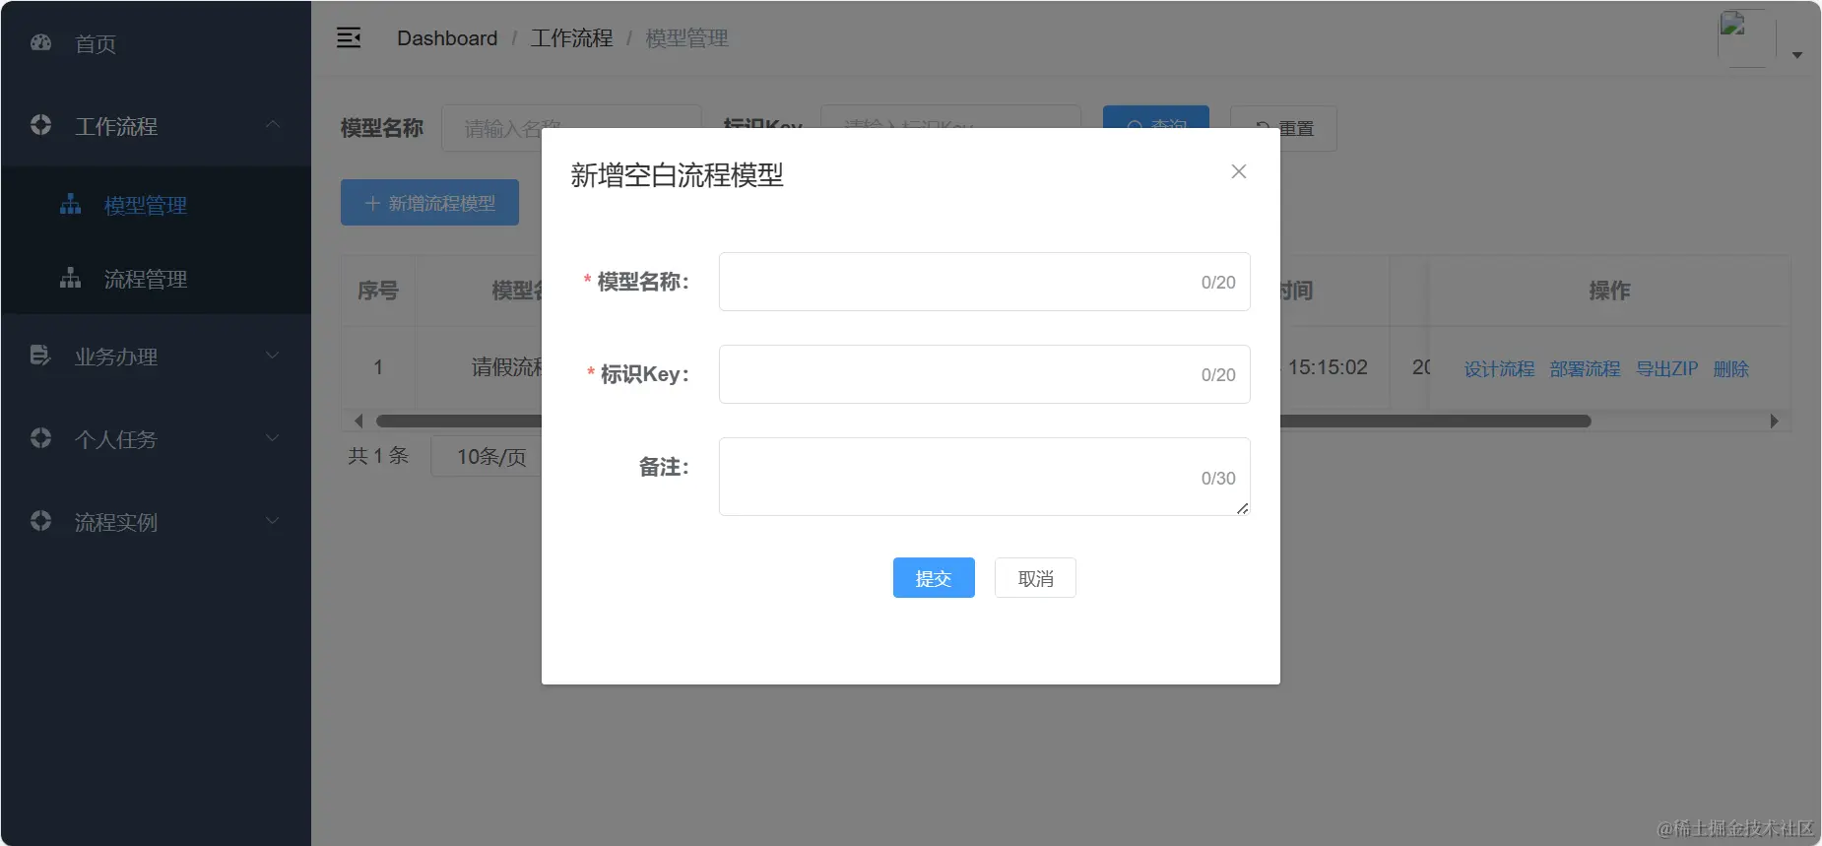Click the Dashboard breadcrumb link
Viewport: 1822px width, 846px height.
pos(447,38)
